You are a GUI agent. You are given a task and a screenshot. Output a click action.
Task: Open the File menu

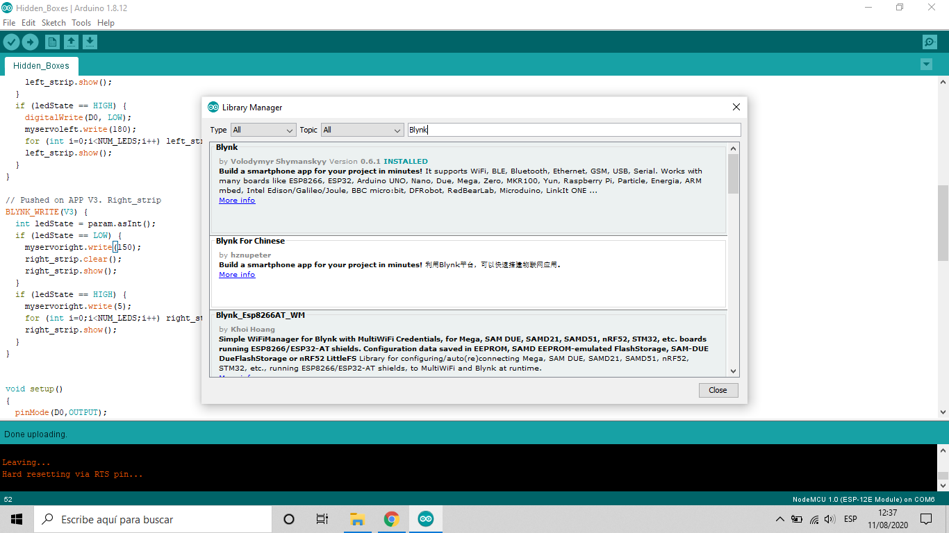tap(9, 23)
